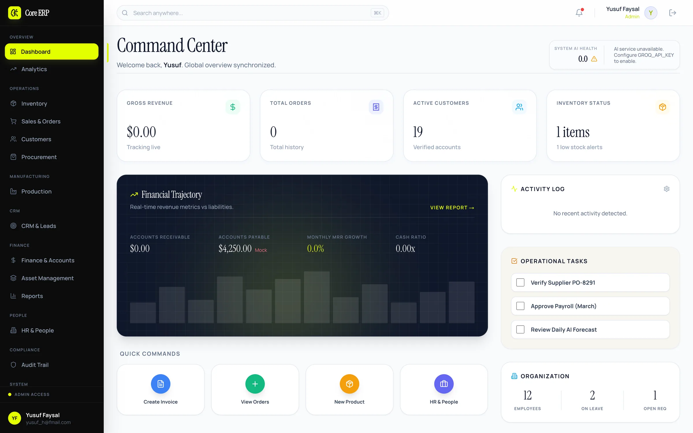Click the "1" open req count
693x433 pixels.
point(655,395)
